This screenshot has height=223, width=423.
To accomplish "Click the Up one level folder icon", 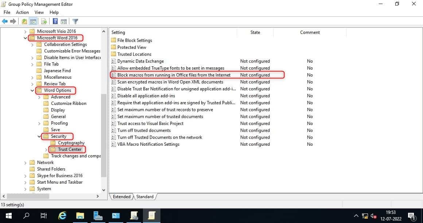I will [x=24, y=21].
